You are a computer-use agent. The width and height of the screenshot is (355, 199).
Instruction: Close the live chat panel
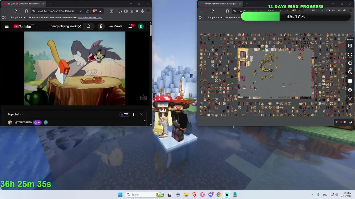coord(141,114)
